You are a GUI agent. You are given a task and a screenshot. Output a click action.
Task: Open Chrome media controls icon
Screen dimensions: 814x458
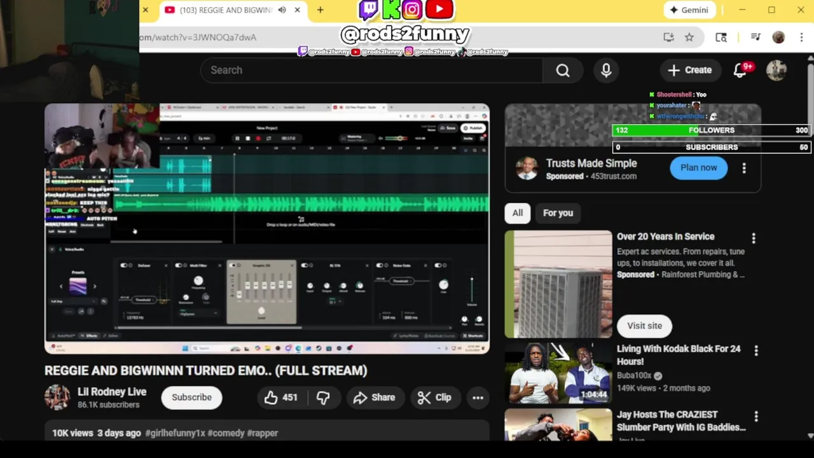coord(755,38)
